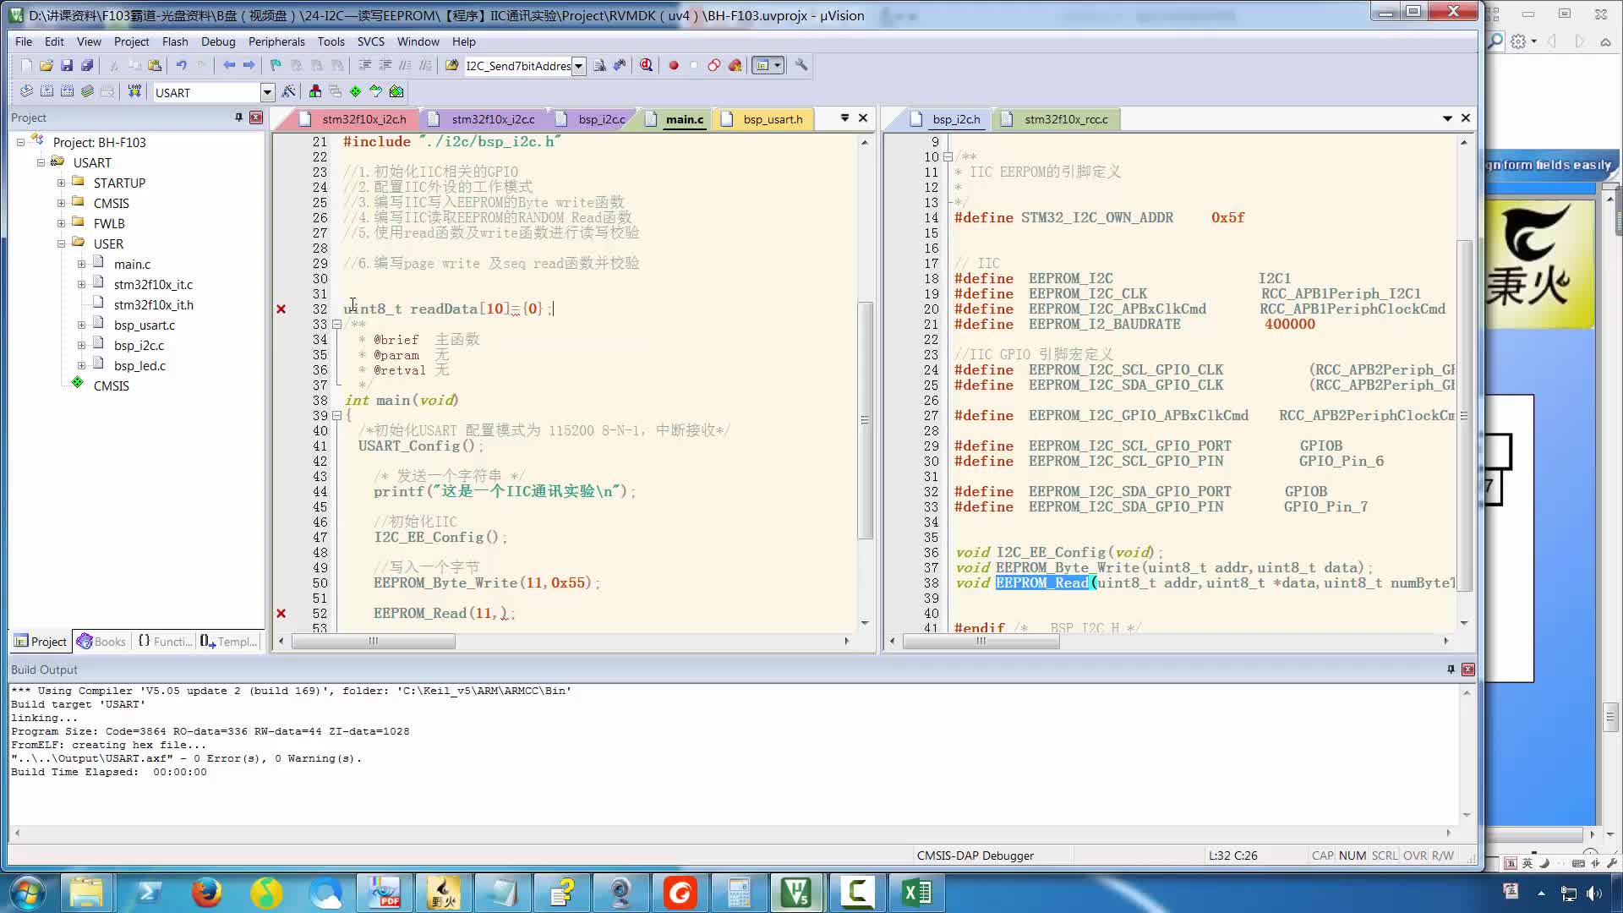The height and width of the screenshot is (913, 1623).
Task: Translate the current file
Action: pyautogui.click(x=26, y=91)
